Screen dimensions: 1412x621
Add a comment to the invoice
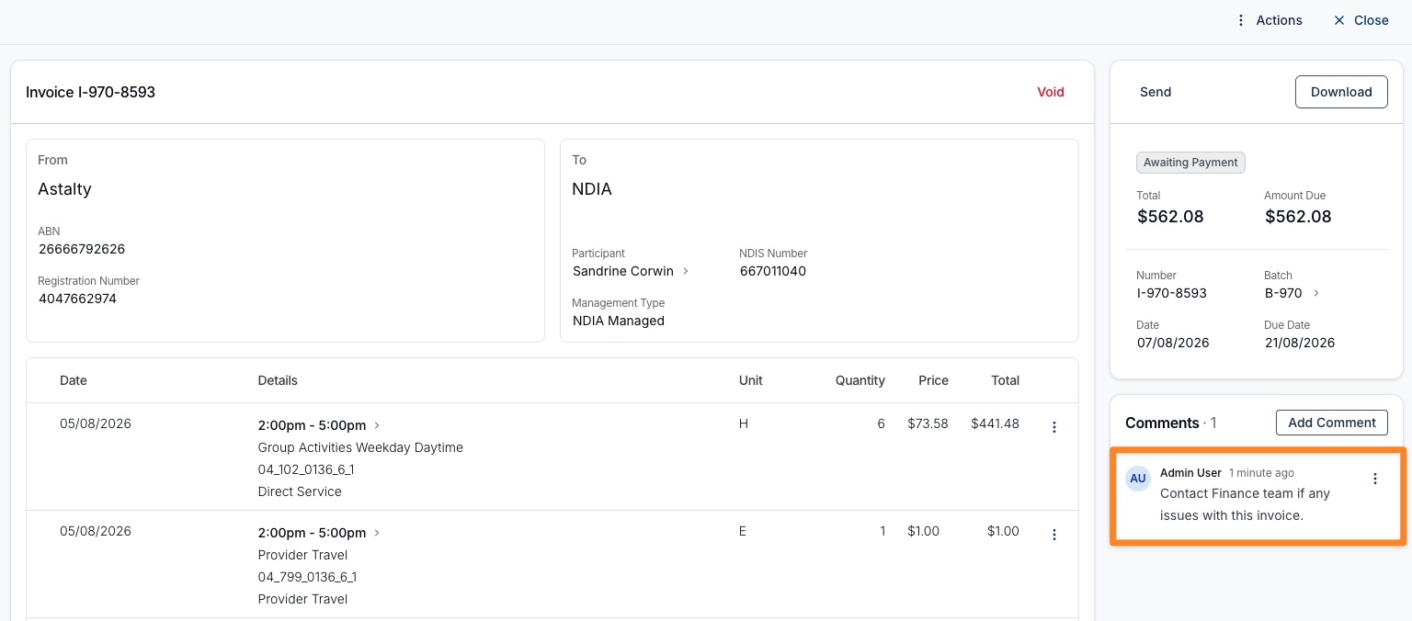[x=1332, y=423]
